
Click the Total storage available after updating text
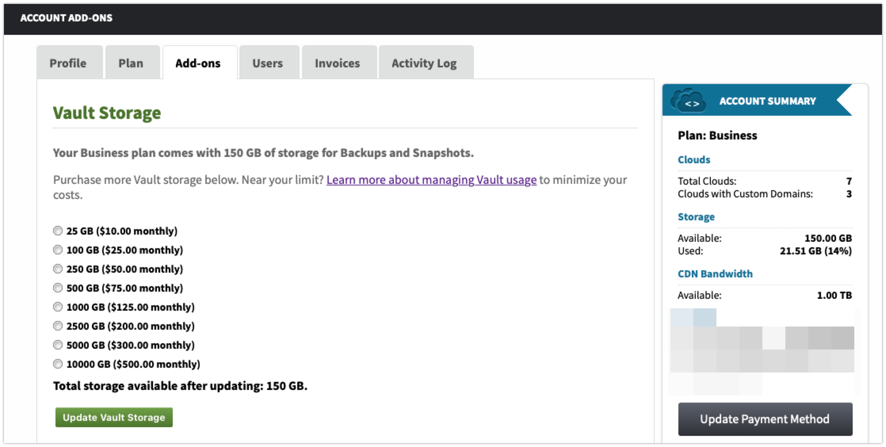coord(180,386)
